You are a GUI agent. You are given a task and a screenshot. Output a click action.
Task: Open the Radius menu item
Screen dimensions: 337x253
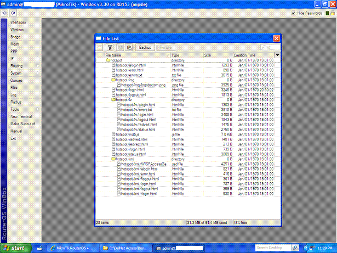click(x=16, y=102)
